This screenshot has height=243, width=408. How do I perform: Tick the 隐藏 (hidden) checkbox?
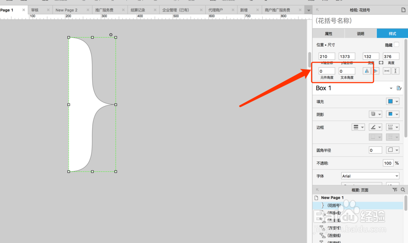click(396, 45)
